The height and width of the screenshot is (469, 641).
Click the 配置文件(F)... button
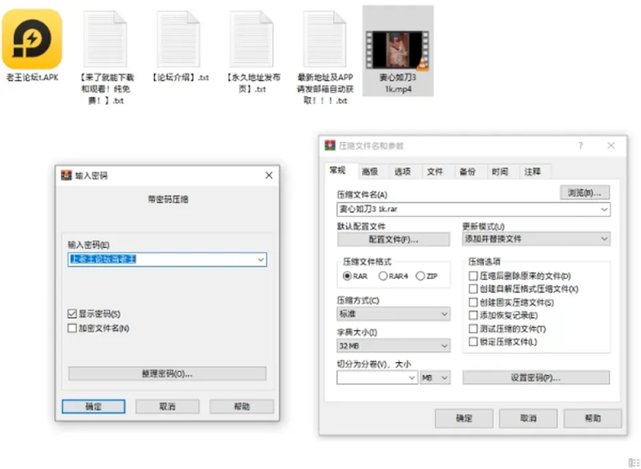click(393, 239)
